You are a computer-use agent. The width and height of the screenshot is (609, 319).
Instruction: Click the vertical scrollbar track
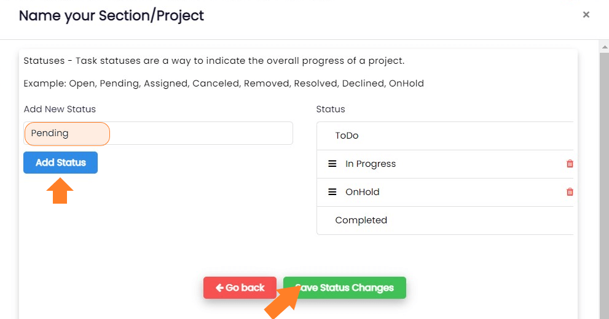(604, 186)
